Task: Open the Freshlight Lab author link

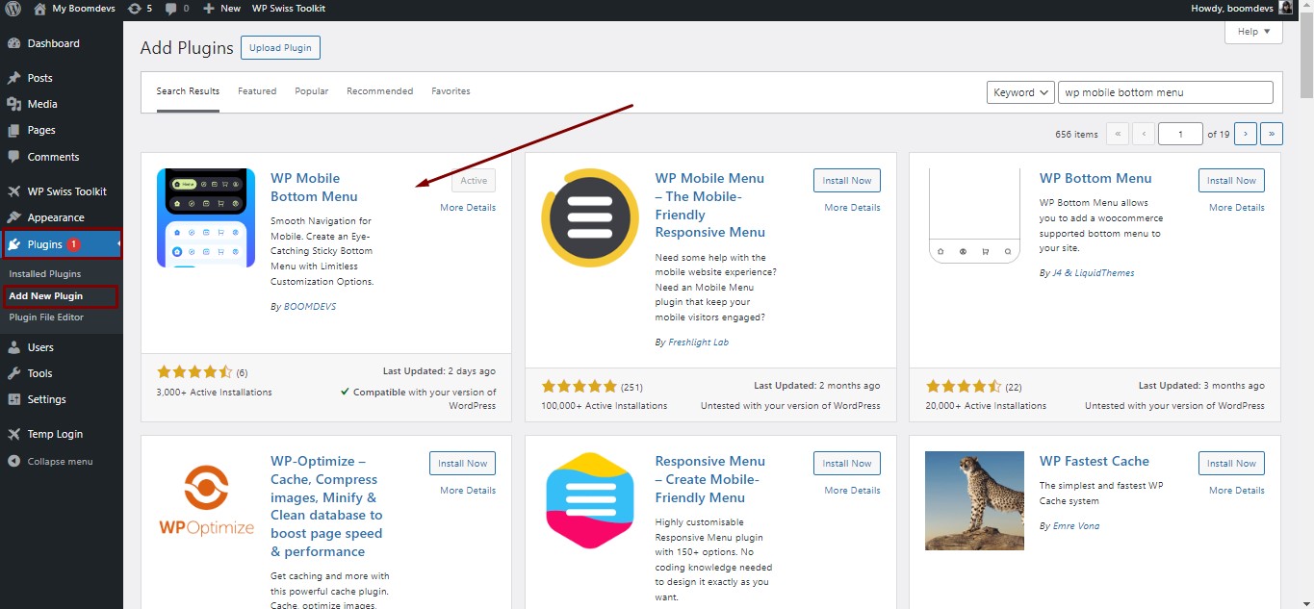Action: 699,343
